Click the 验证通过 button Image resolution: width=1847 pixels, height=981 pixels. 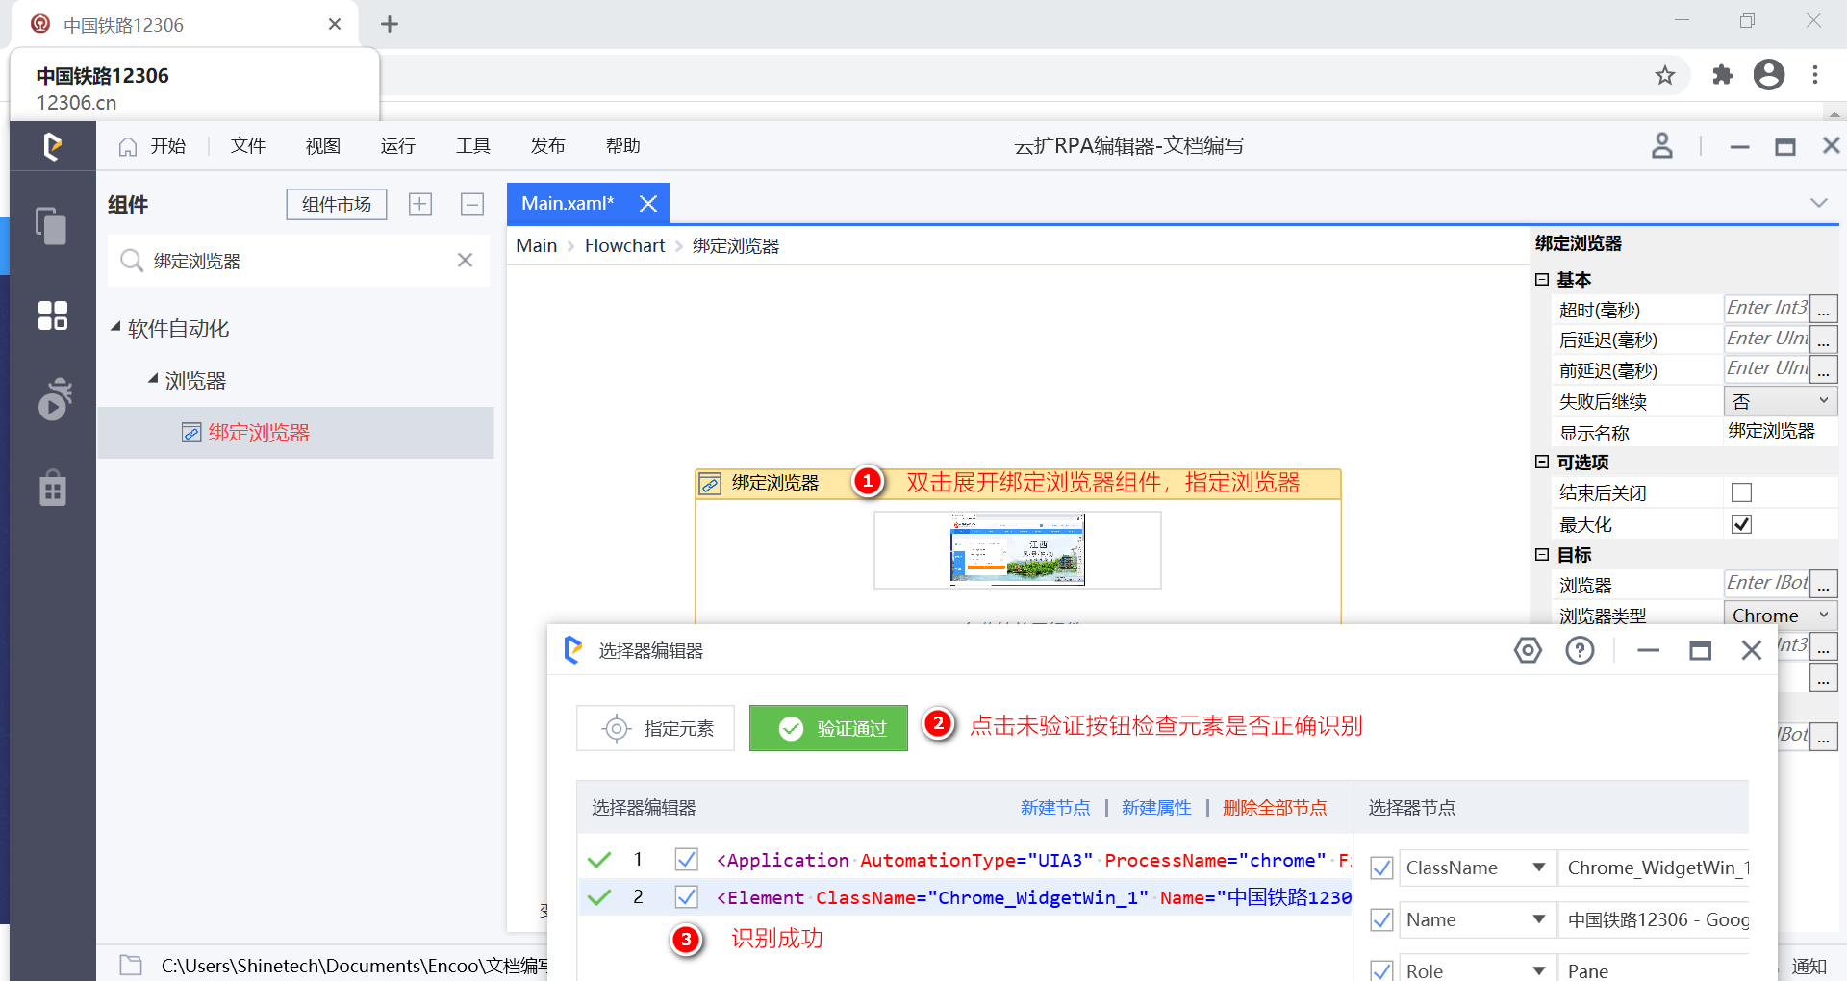click(828, 728)
